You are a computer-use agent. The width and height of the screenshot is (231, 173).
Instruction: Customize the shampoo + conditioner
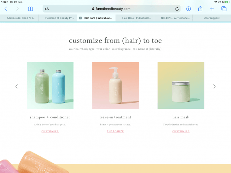coord(50,131)
